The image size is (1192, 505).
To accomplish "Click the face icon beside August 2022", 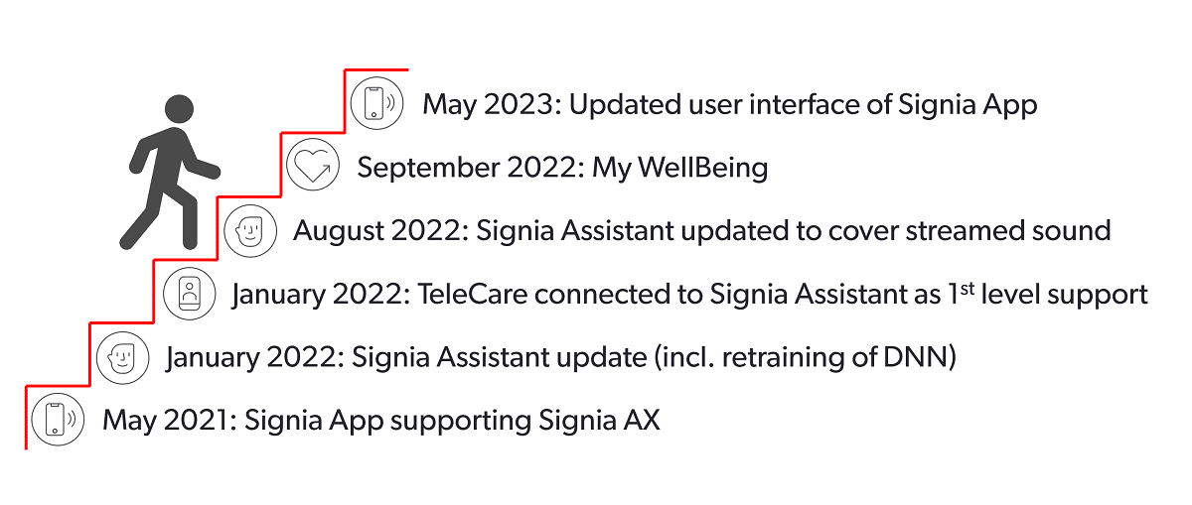I will (249, 229).
